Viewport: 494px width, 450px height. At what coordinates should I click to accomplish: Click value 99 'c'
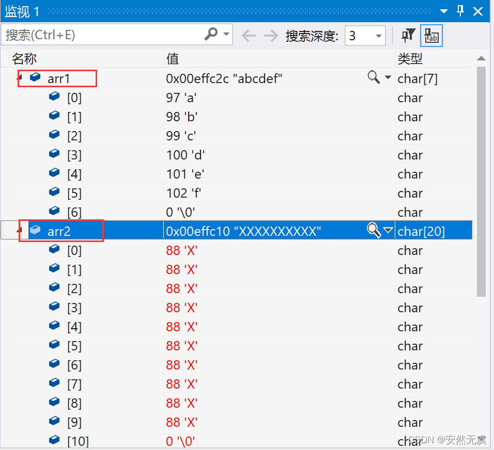coord(181,136)
